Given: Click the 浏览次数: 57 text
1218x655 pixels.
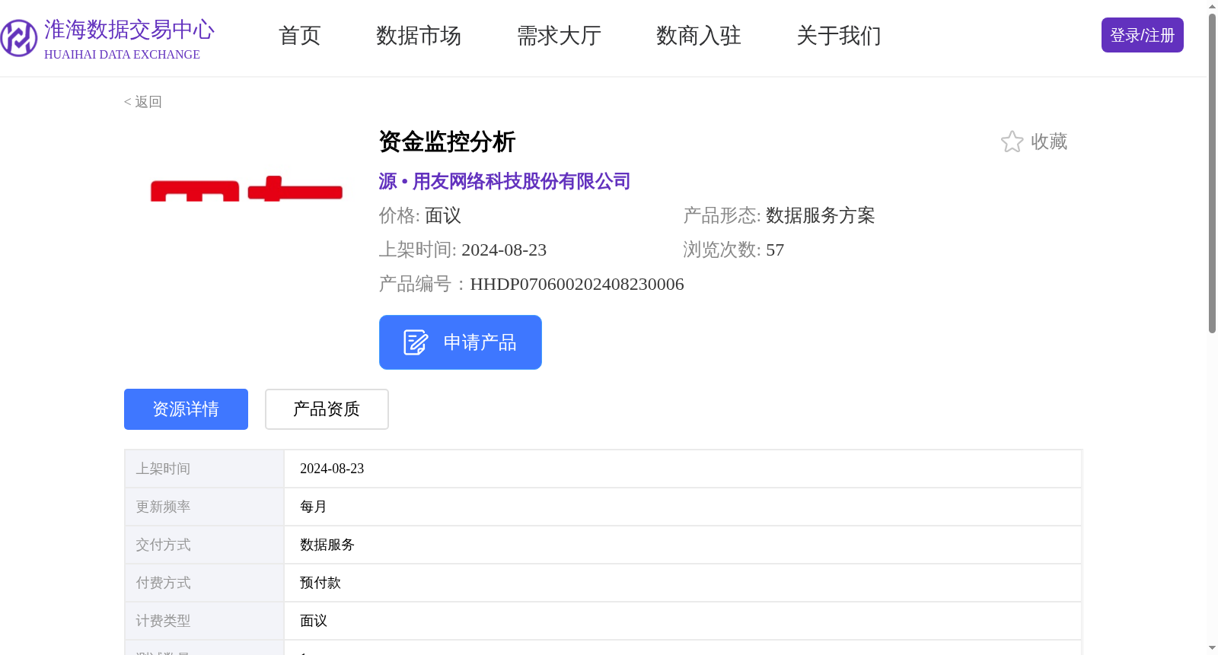Looking at the screenshot, I should (734, 250).
